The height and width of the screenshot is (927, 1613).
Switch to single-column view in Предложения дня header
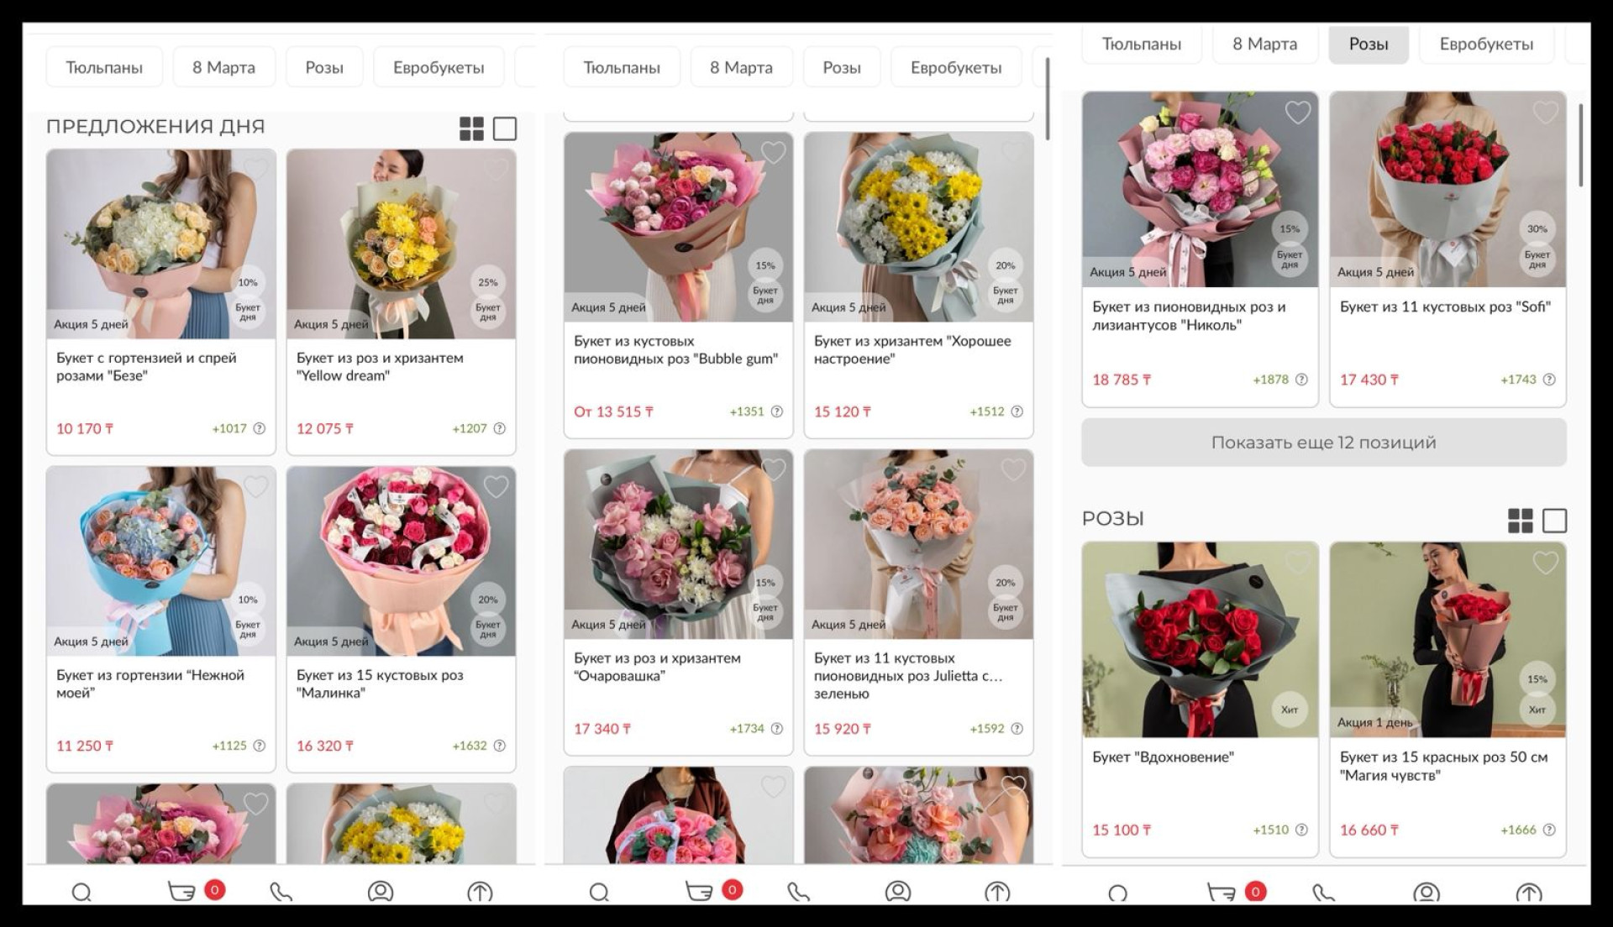504,128
